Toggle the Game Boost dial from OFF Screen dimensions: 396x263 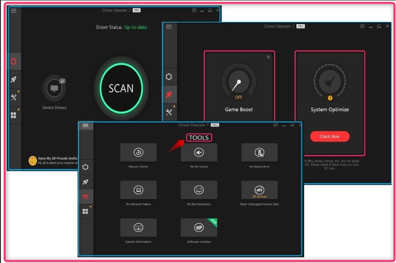click(x=239, y=82)
